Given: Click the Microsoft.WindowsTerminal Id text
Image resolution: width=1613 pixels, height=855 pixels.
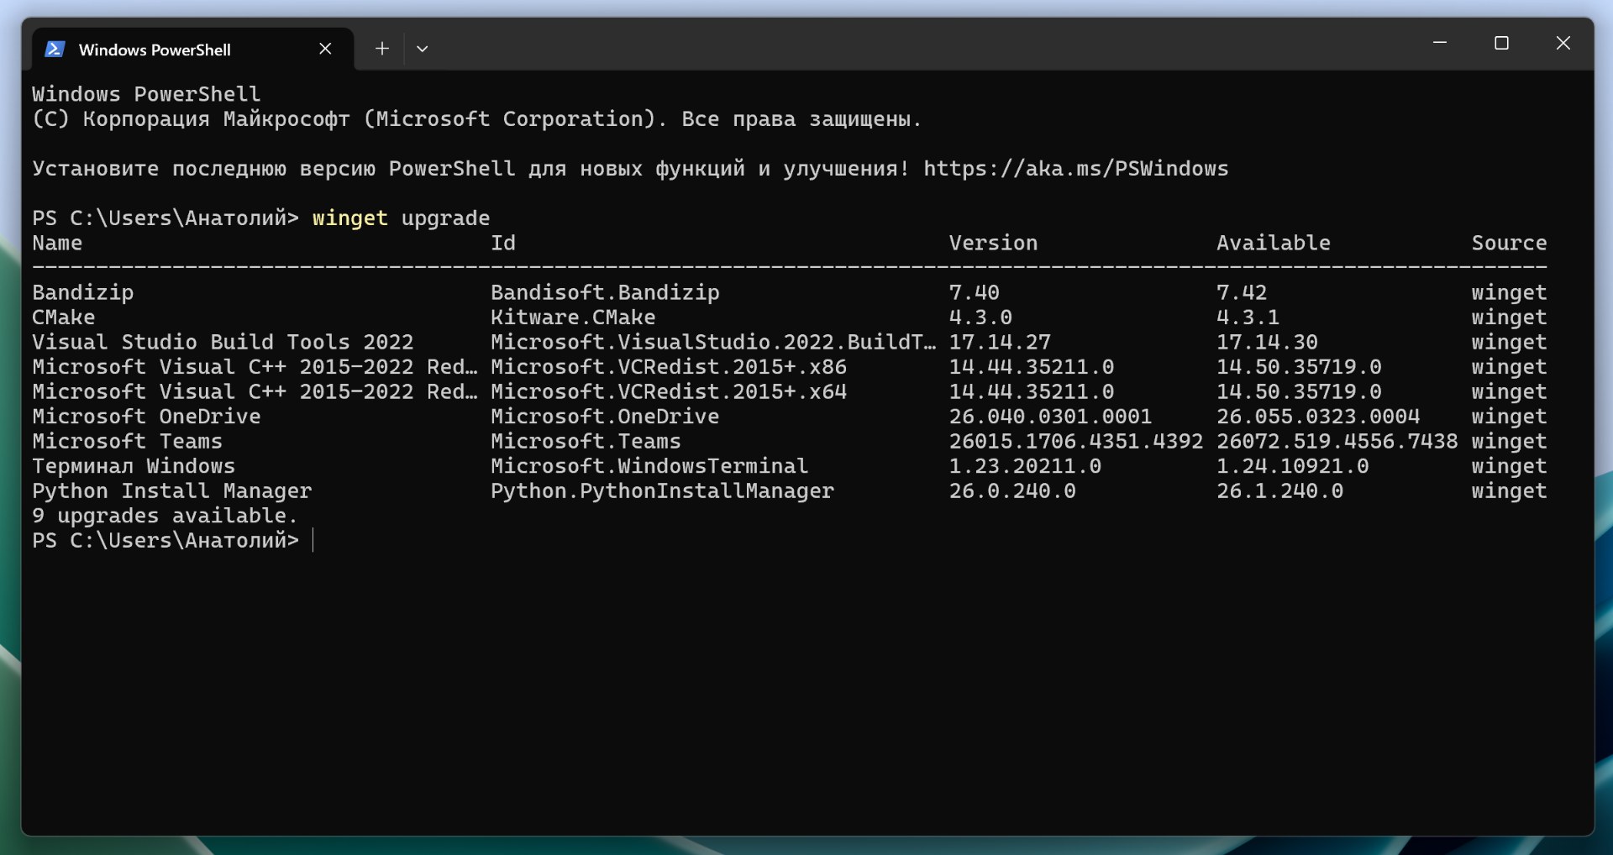Looking at the screenshot, I should tap(649, 466).
